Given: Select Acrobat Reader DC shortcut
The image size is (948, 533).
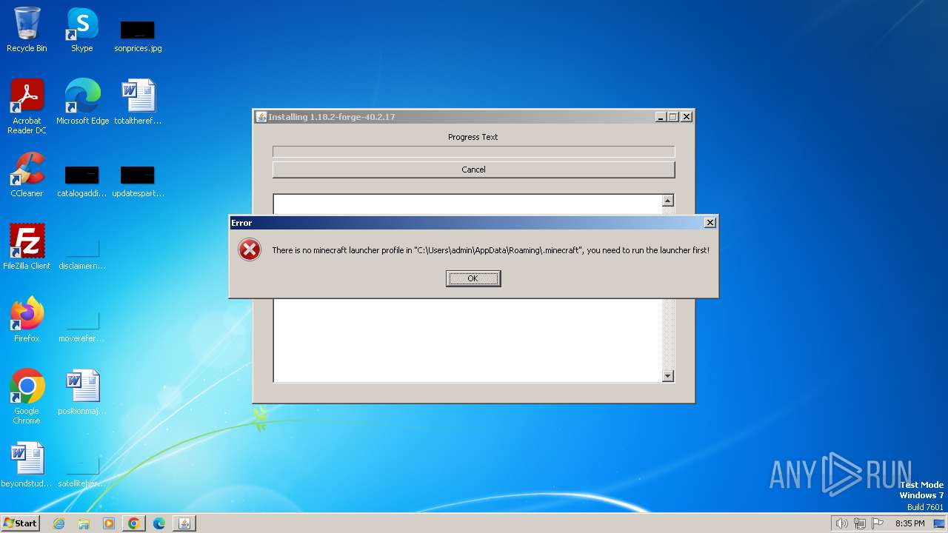Looking at the screenshot, I should coord(27,107).
